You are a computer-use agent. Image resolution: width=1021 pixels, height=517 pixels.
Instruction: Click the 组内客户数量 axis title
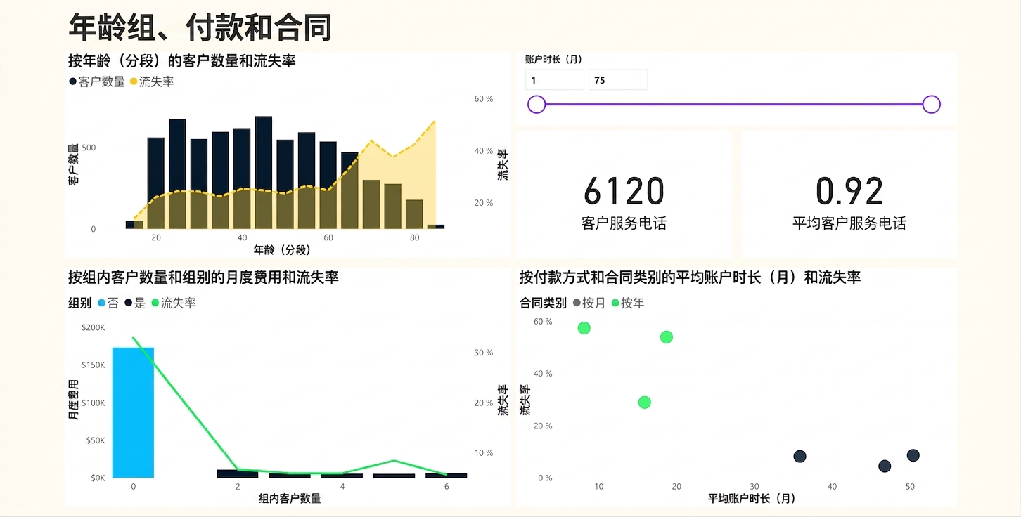coord(290,498)
